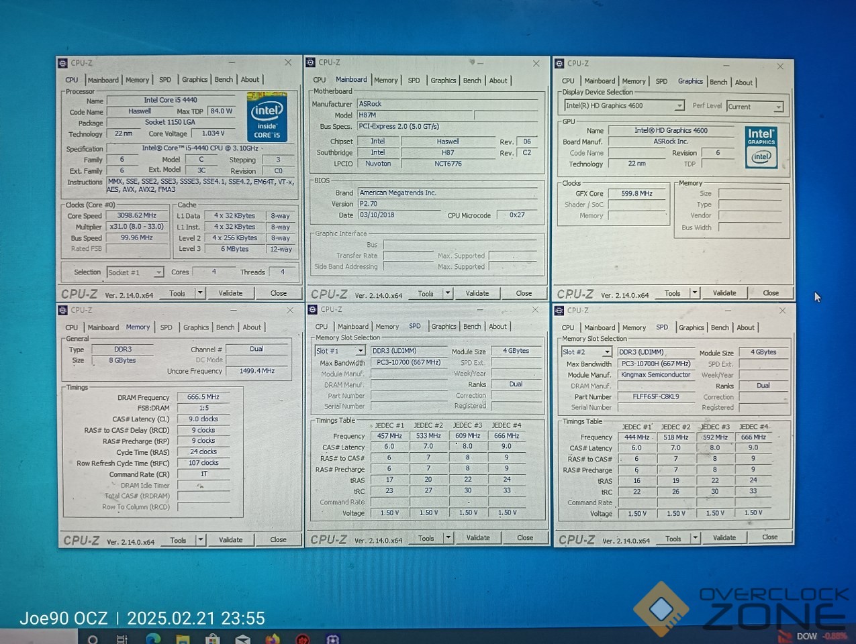This screenshot has width=856, height=644.
Task: Switch to the Bench tab in the Intel Core i5 window
Action: click(x=224, y=79)
